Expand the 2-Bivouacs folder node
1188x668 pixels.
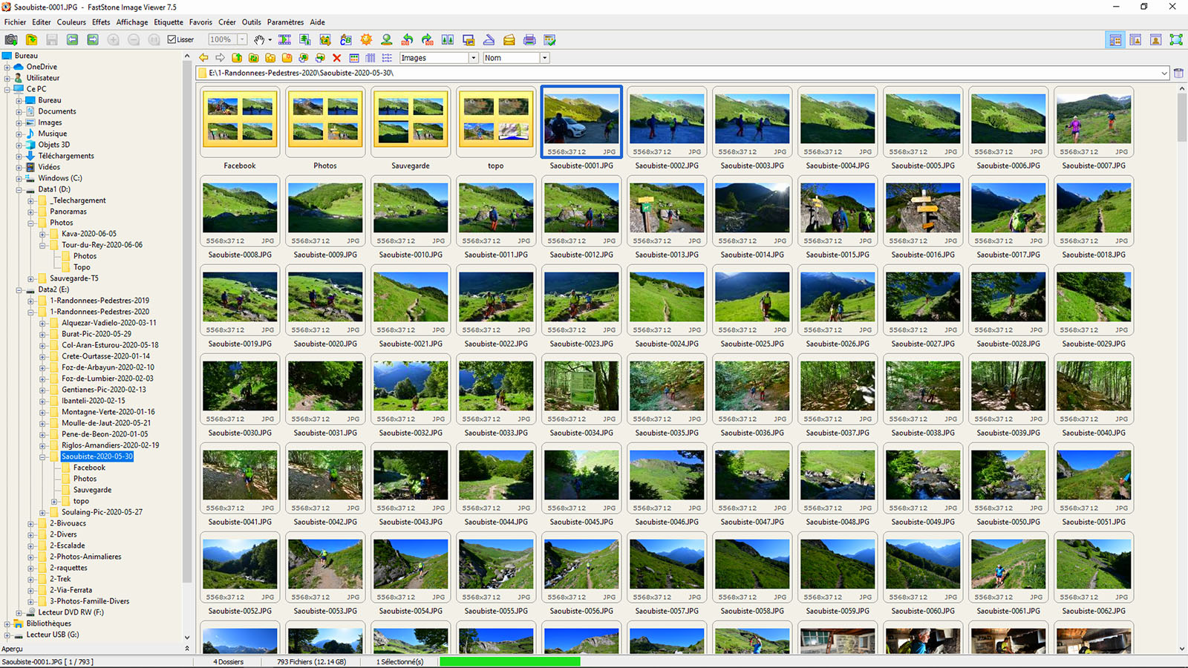coord(30,524)
